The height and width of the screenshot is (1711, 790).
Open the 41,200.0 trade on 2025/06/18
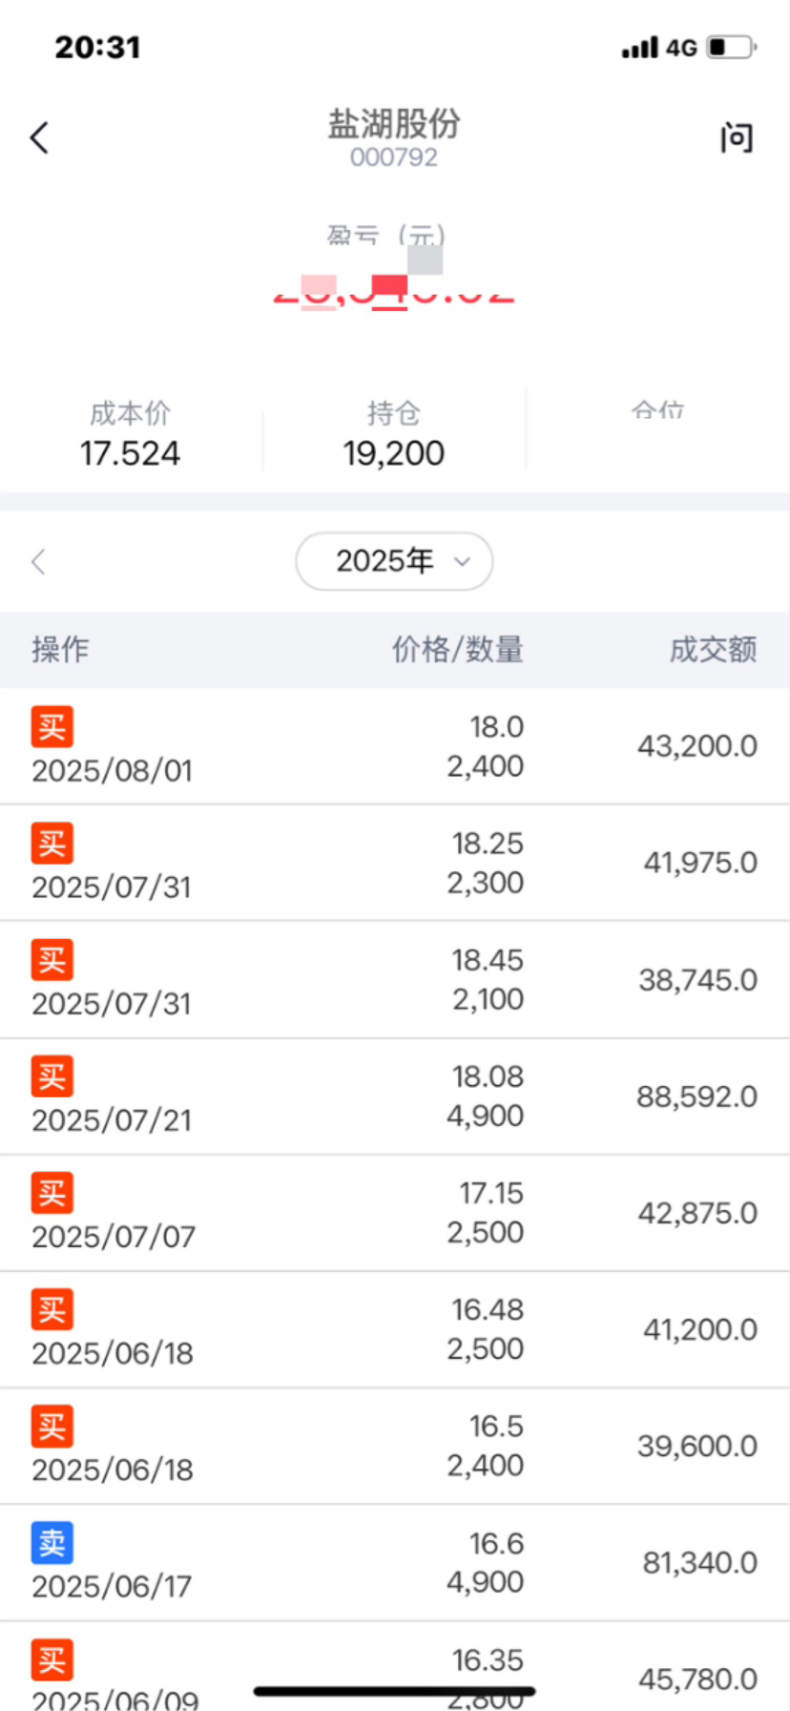[394, 1329]
